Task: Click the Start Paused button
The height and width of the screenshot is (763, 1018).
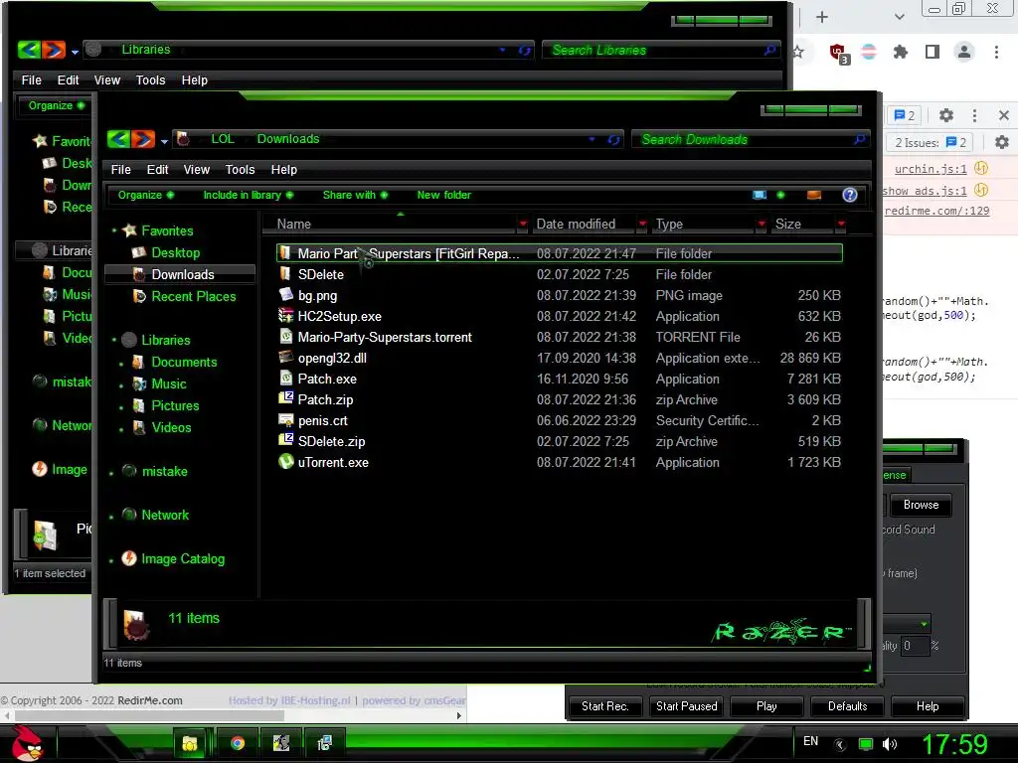Action: tap(686, 706)
